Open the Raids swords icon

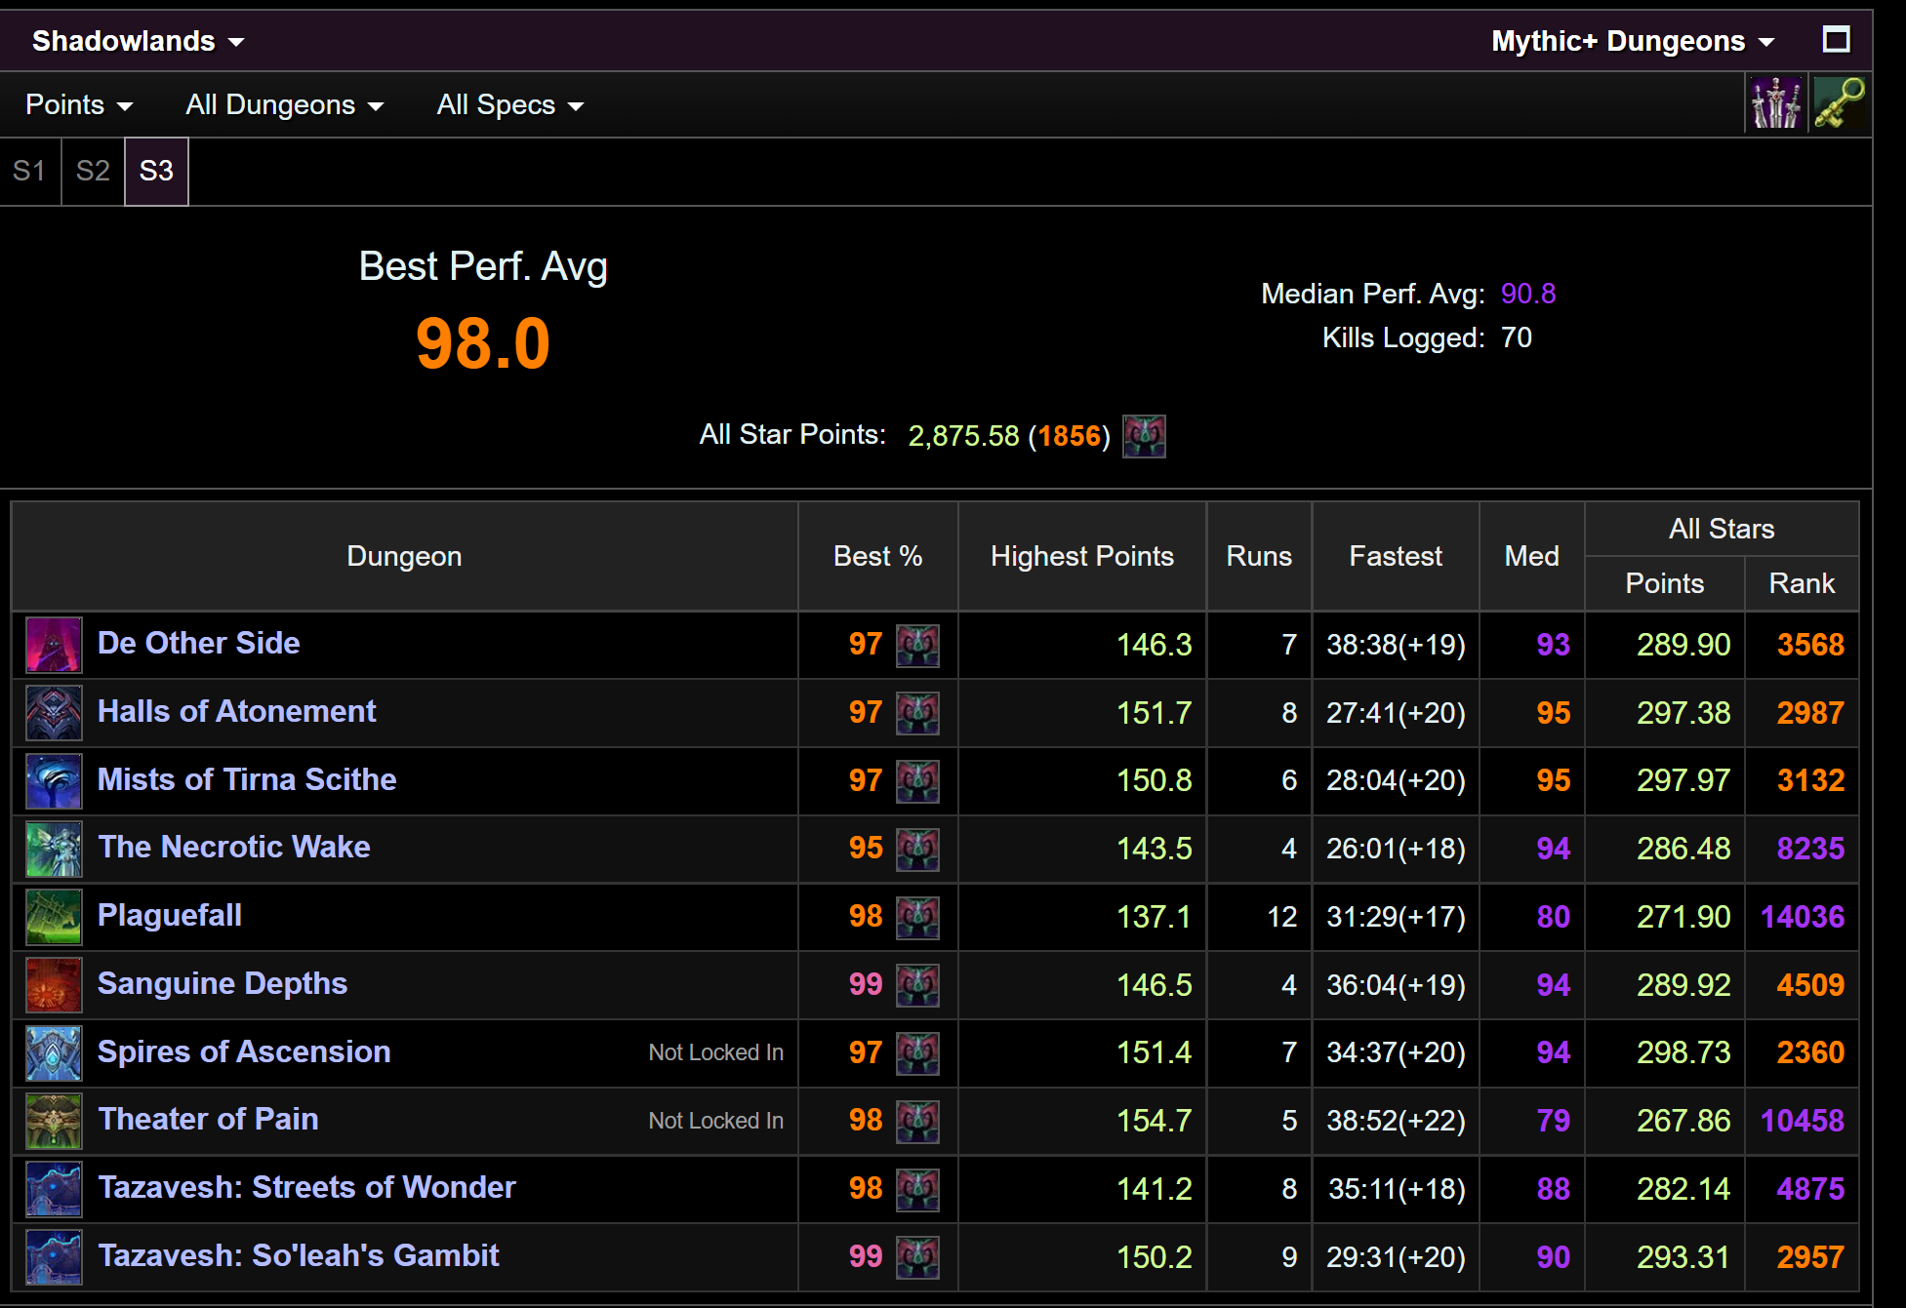(x=1775, y=103)
